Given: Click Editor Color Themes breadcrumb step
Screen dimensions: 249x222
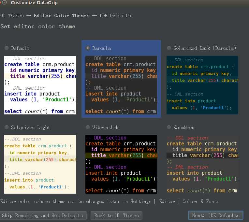Looking at the screenshot, I should [62, 16].
